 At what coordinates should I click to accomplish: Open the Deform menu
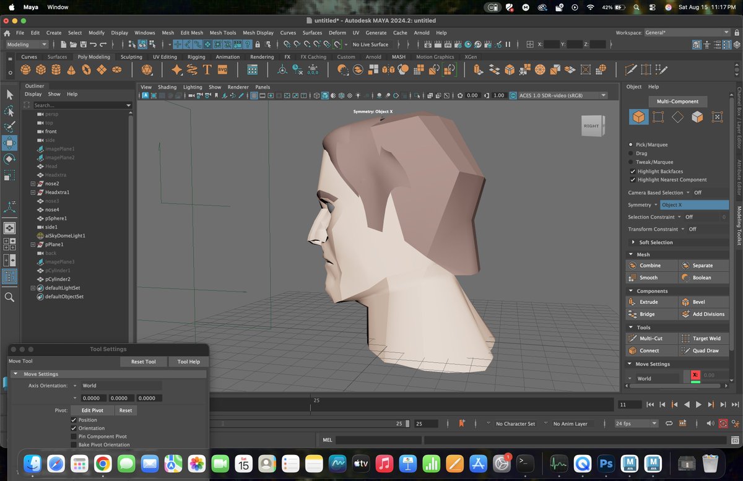point(337,33)
